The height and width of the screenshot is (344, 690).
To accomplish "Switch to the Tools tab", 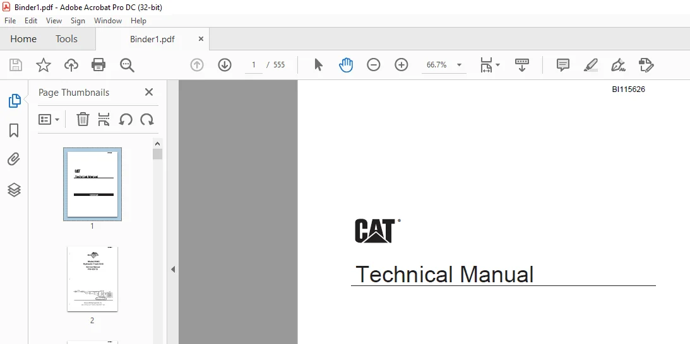I will (x=66, y=39).
